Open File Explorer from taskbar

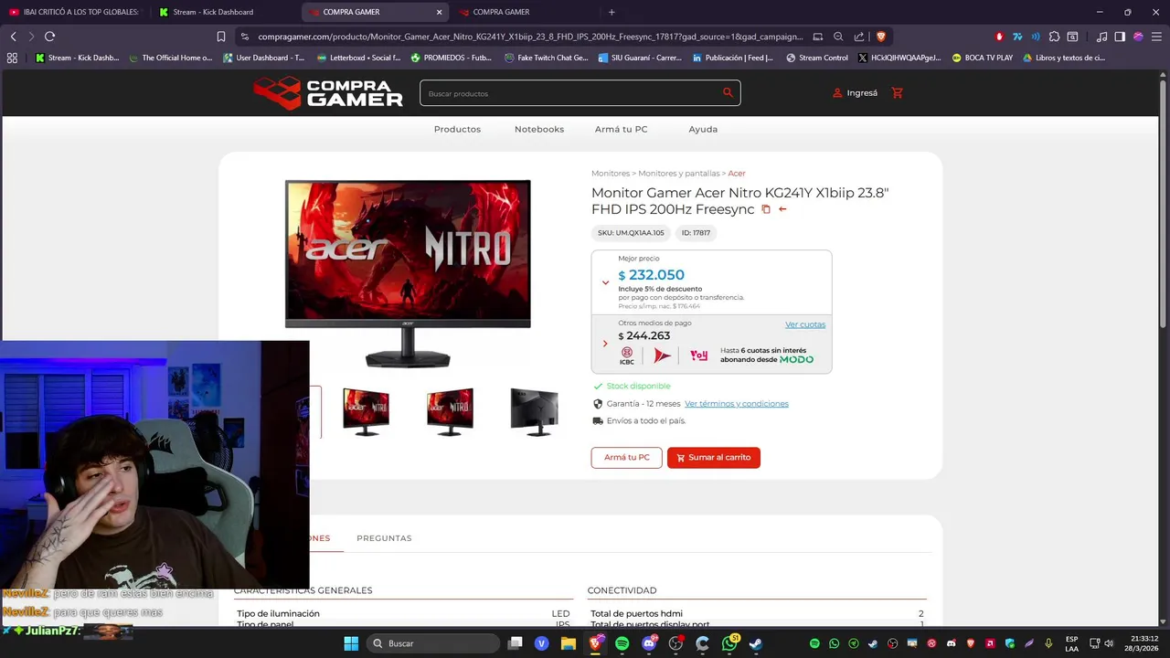[568, 643]
